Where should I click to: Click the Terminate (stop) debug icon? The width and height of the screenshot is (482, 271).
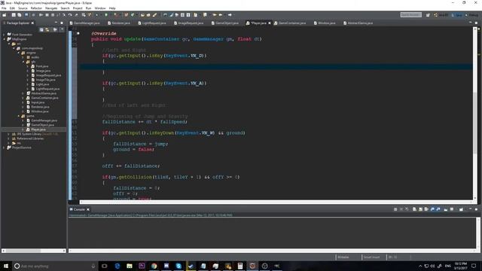coord(53,15)
